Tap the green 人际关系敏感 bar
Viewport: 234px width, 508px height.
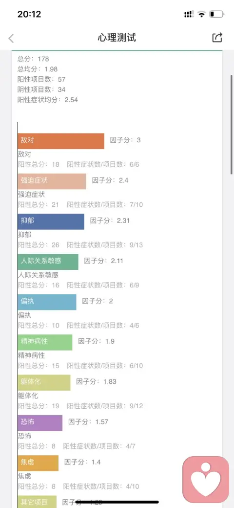tap(48, 262)
